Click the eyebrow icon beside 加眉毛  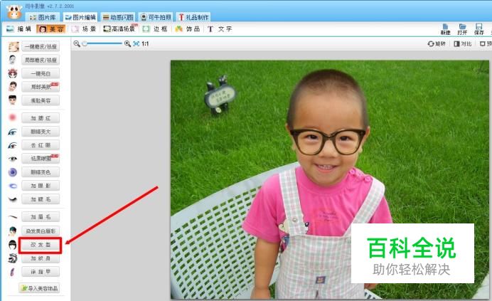(x=13, y=216)
